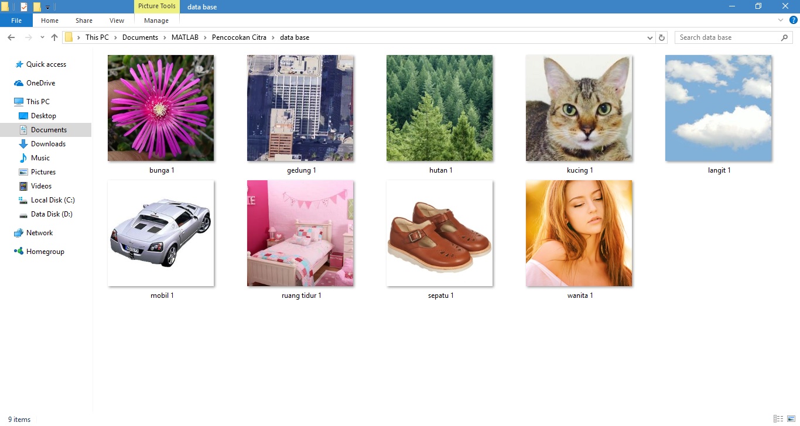Open the Customize Quick Access Toolbar dropdown
800x426 pixels.
pyautogui.click(x=48, y=8)
